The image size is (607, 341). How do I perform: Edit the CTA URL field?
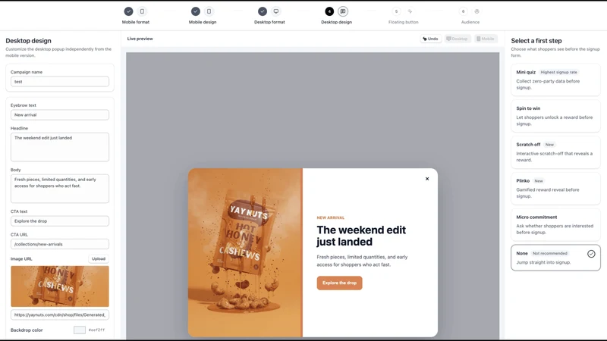coord(60,244)
